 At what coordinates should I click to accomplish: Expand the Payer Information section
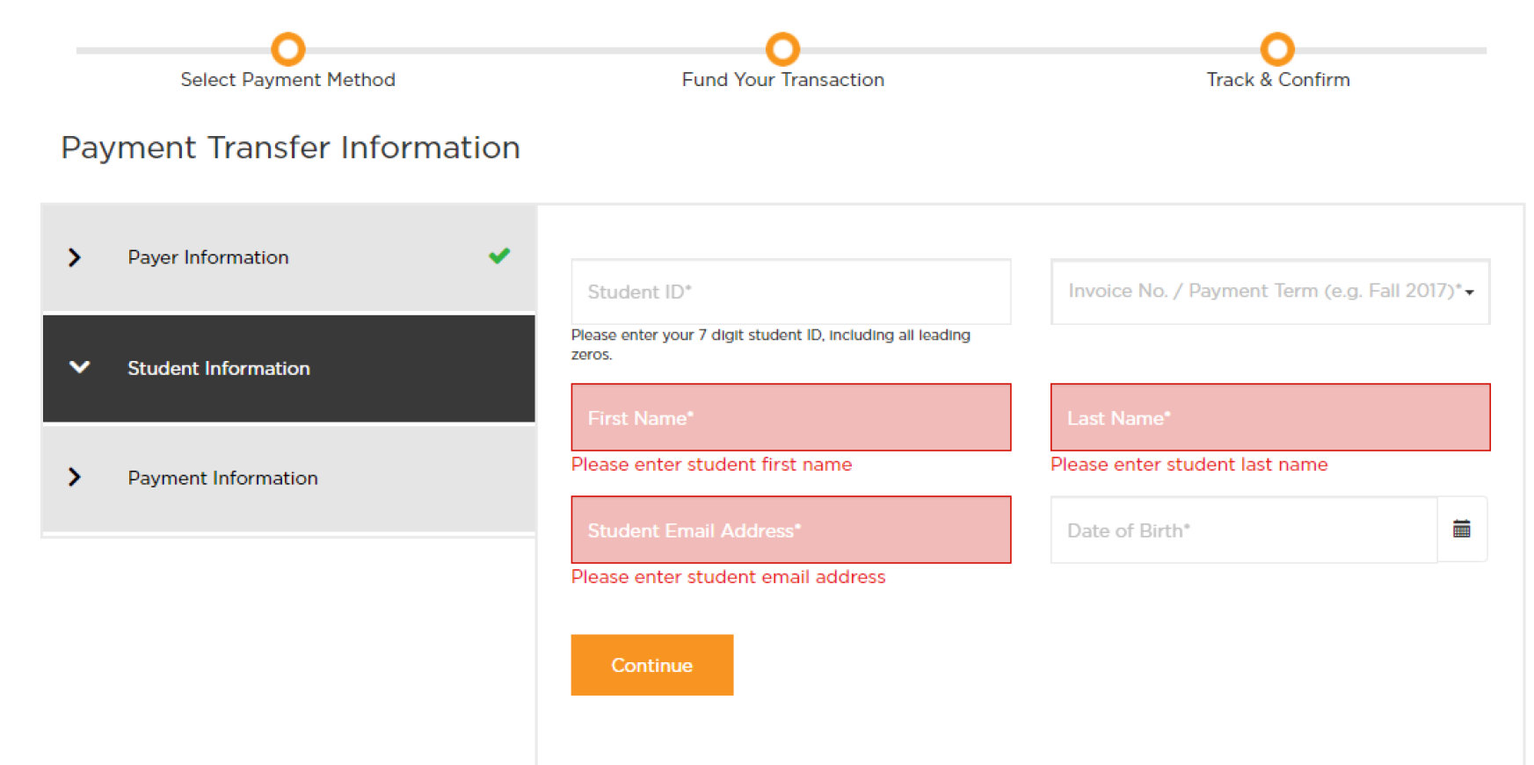pos(207,256)
